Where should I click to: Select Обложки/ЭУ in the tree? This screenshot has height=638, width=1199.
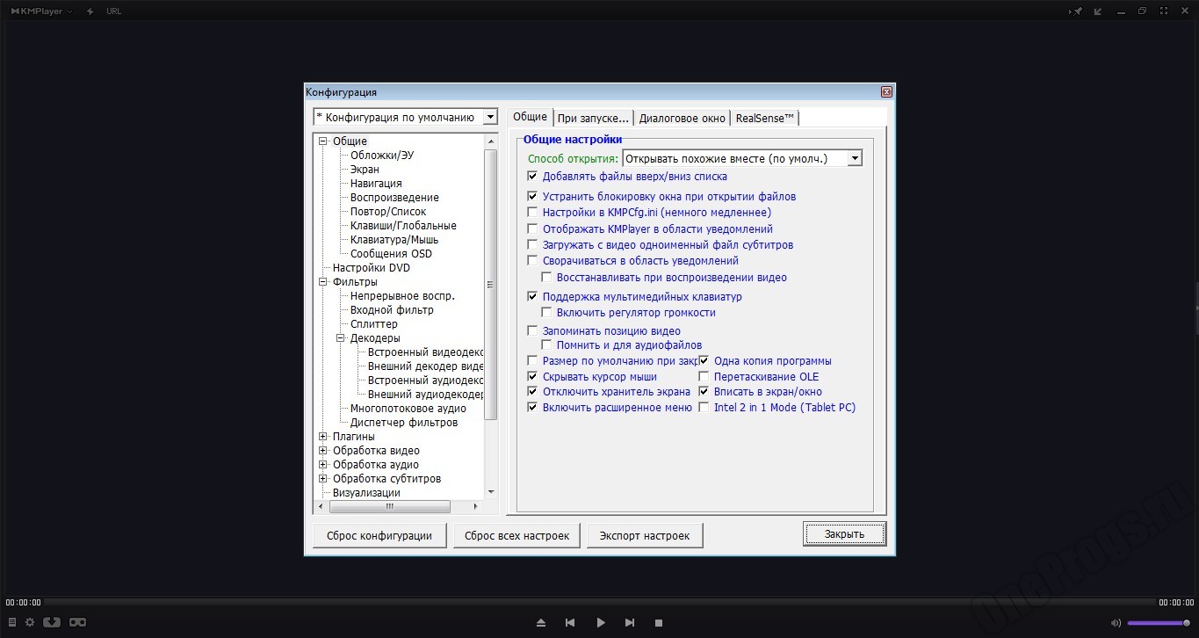coord(382,156)
